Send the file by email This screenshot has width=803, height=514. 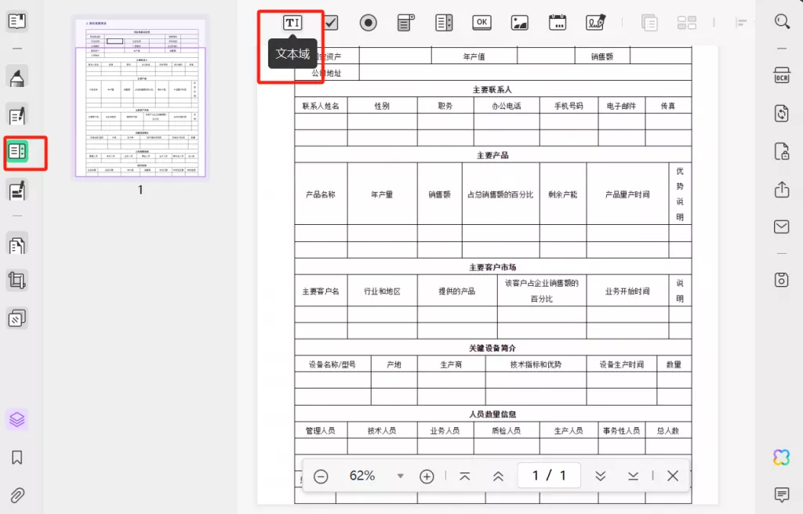(782, 226)
